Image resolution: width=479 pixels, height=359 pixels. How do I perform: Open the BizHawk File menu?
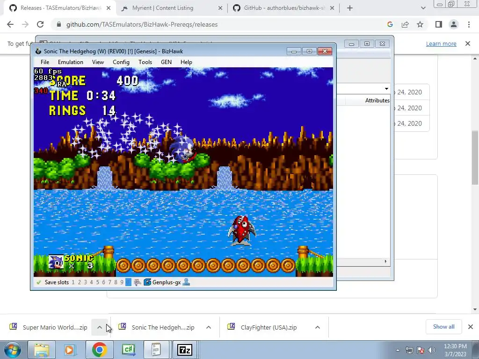pos(44,62)
